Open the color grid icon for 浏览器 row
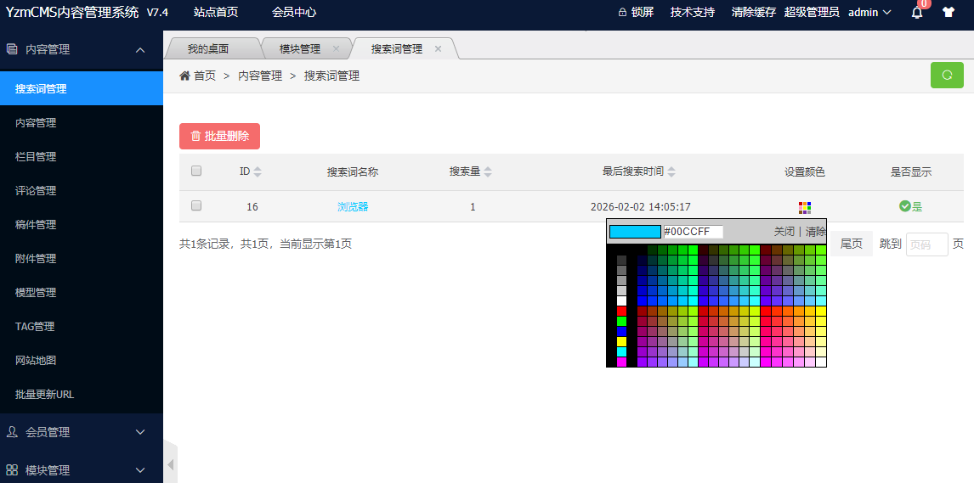974x483 pixels. 805,208
